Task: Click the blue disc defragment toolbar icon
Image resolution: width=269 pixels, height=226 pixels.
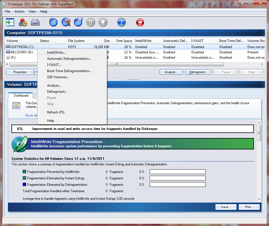Action: tap(53, 22)
